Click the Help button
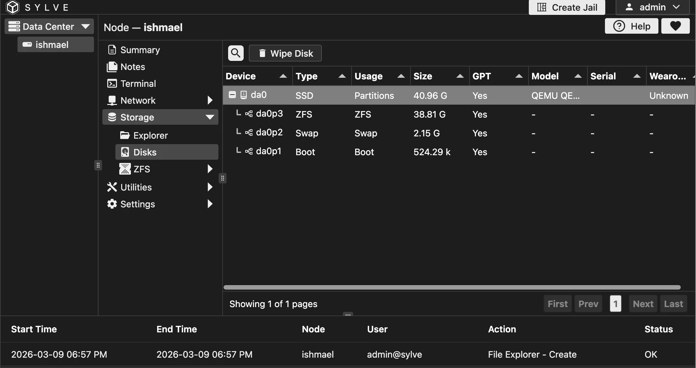The height and width of the screenshot is (368, 696). coord(631,26)
